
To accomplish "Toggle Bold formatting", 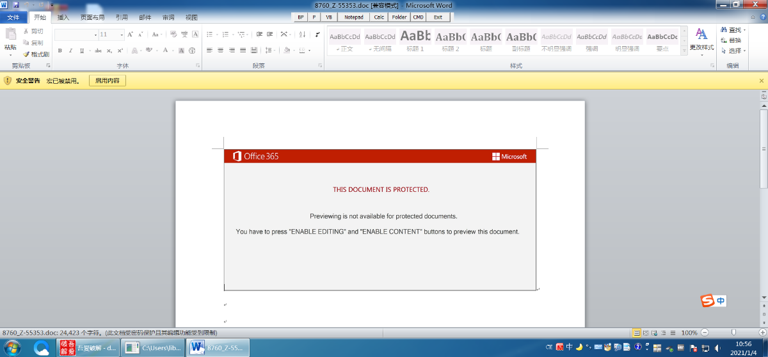I will tap(60, 50).
